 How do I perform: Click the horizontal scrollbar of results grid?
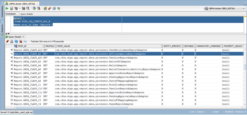[x=72, y=107]
